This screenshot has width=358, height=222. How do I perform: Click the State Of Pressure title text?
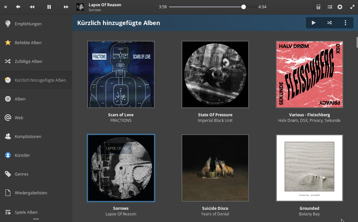pyautogui.click(x=215, y=115)
